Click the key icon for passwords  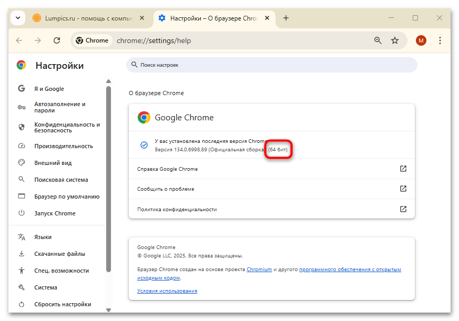[x=22, y=107]
